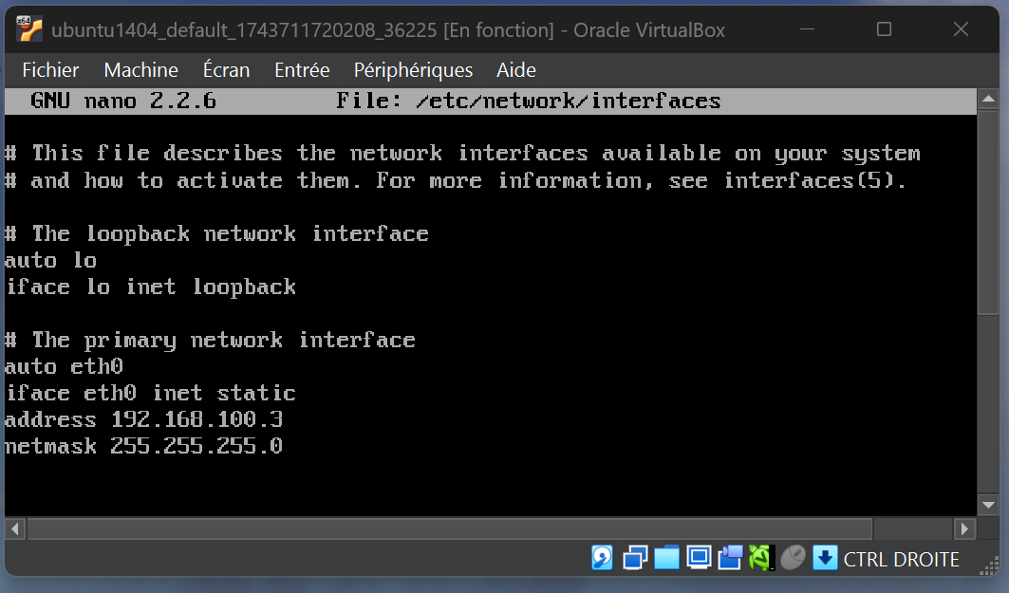Open the Entrée menu
1009x593 pixels.
click(302, 70)
